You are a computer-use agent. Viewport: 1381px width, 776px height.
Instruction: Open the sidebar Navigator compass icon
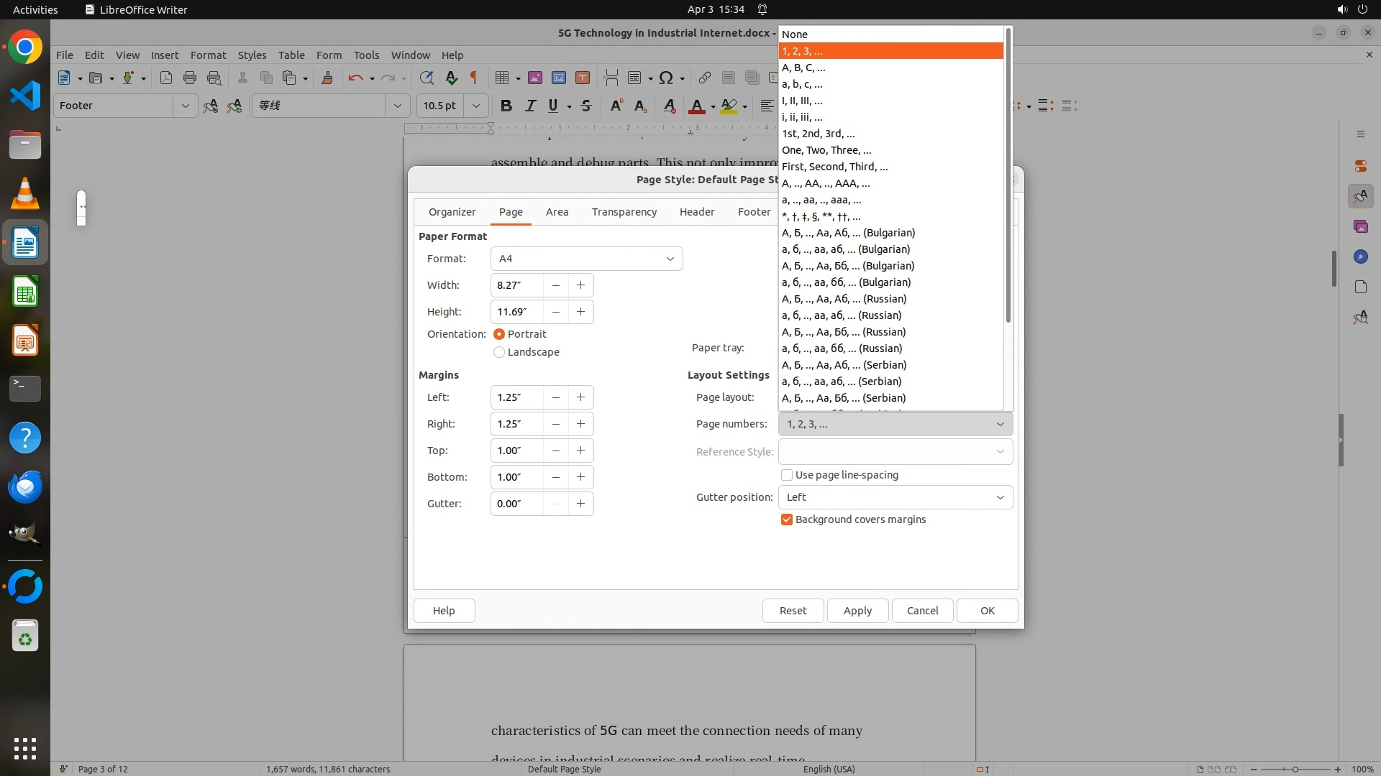[1360, 257]
